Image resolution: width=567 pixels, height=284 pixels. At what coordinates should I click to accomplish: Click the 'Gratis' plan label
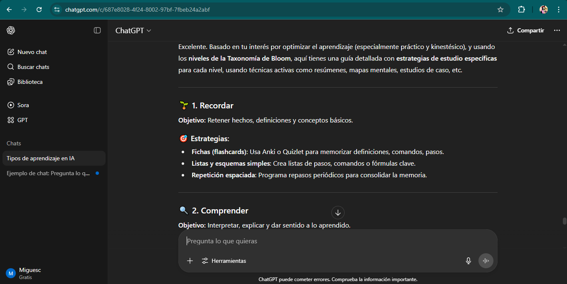pyautogui.click(x=25, y=277)
